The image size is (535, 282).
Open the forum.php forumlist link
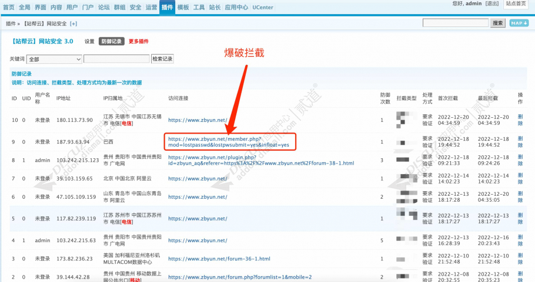point(240,277)
